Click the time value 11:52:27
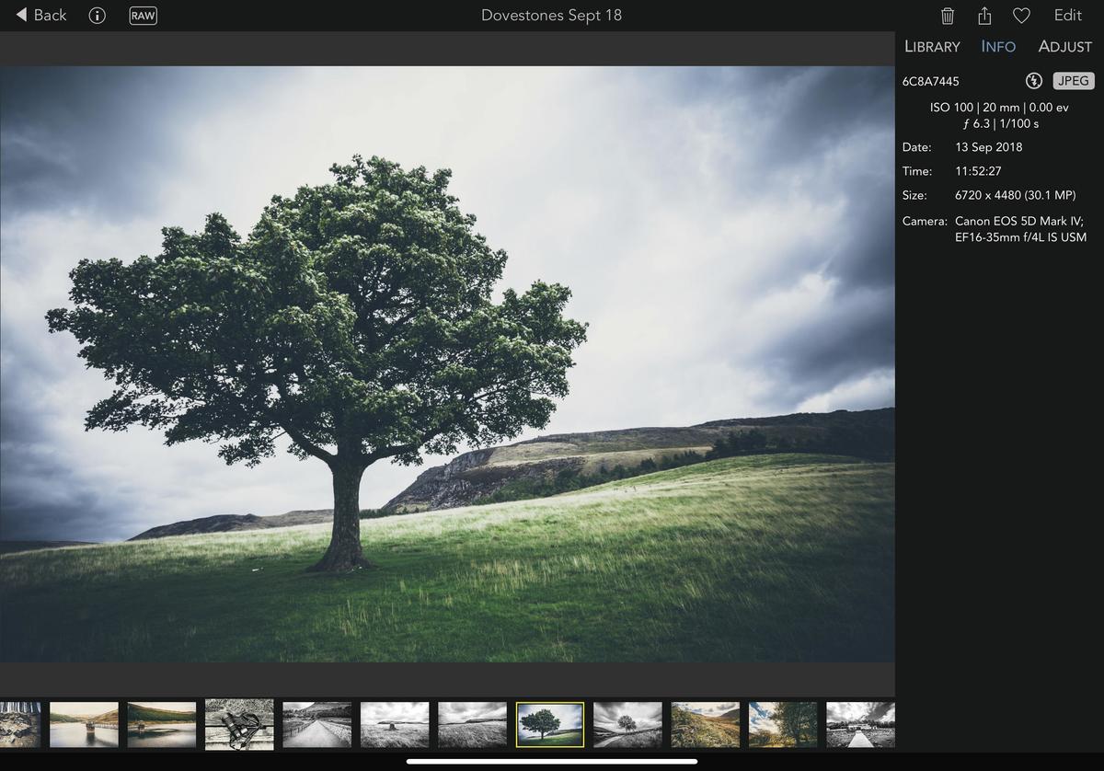1104x771 pixels. pos(978,171)
